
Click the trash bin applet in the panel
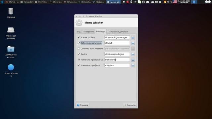click(160, 2)
